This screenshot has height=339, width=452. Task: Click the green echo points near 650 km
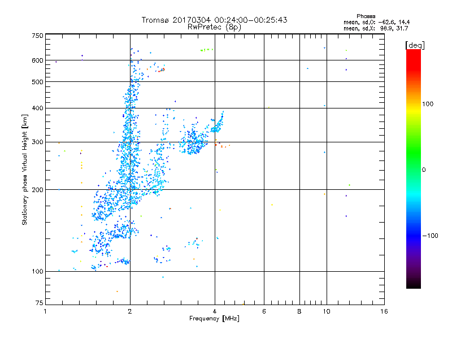click(207, 50)
